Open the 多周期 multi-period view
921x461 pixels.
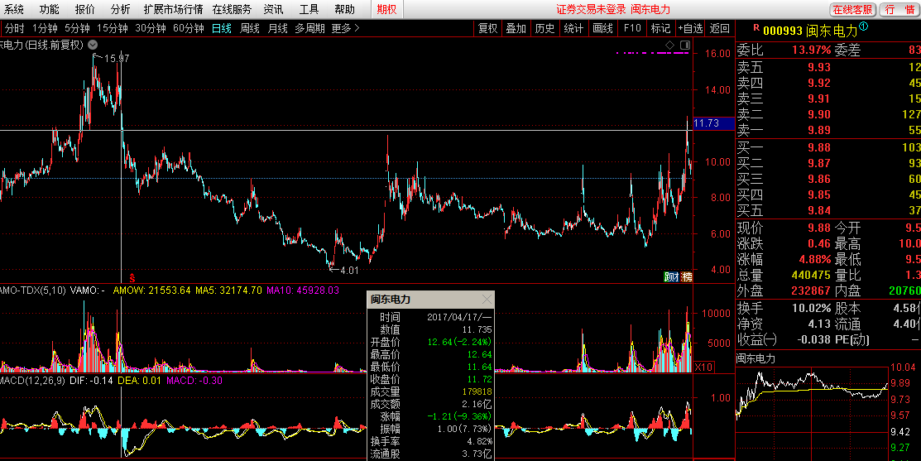[309, 28]
